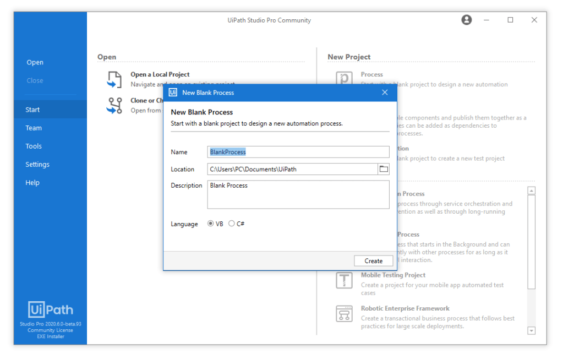The image size is (563, 359).
Task: Switch to the Team tab
Action: point(34,128)
